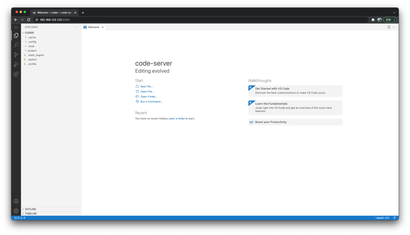Go back in browser history
The height and width of the screenshot is (235, 410).
point(16,20)
